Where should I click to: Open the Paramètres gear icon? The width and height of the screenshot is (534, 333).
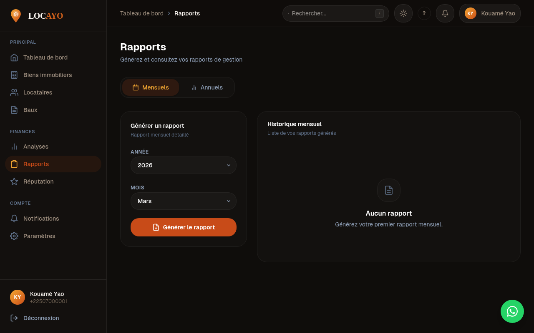coord(14,236)
